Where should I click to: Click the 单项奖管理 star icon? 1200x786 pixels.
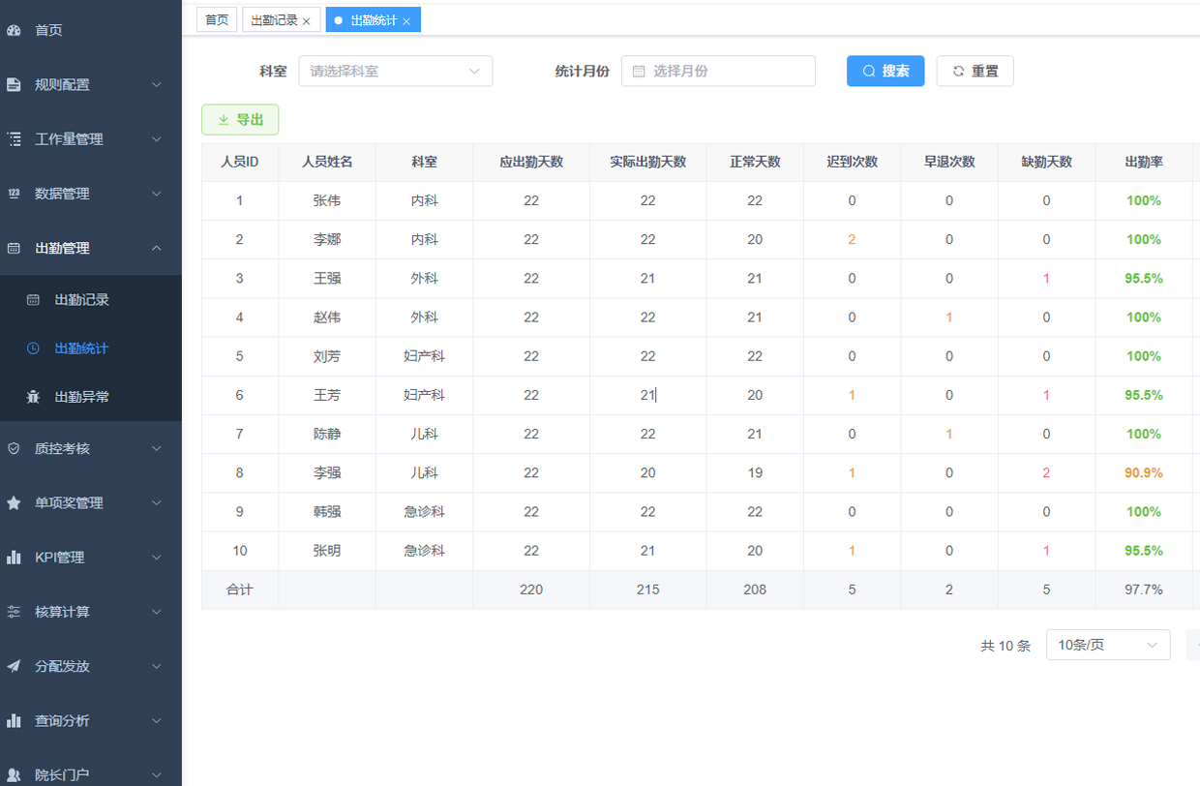point(14,502)
